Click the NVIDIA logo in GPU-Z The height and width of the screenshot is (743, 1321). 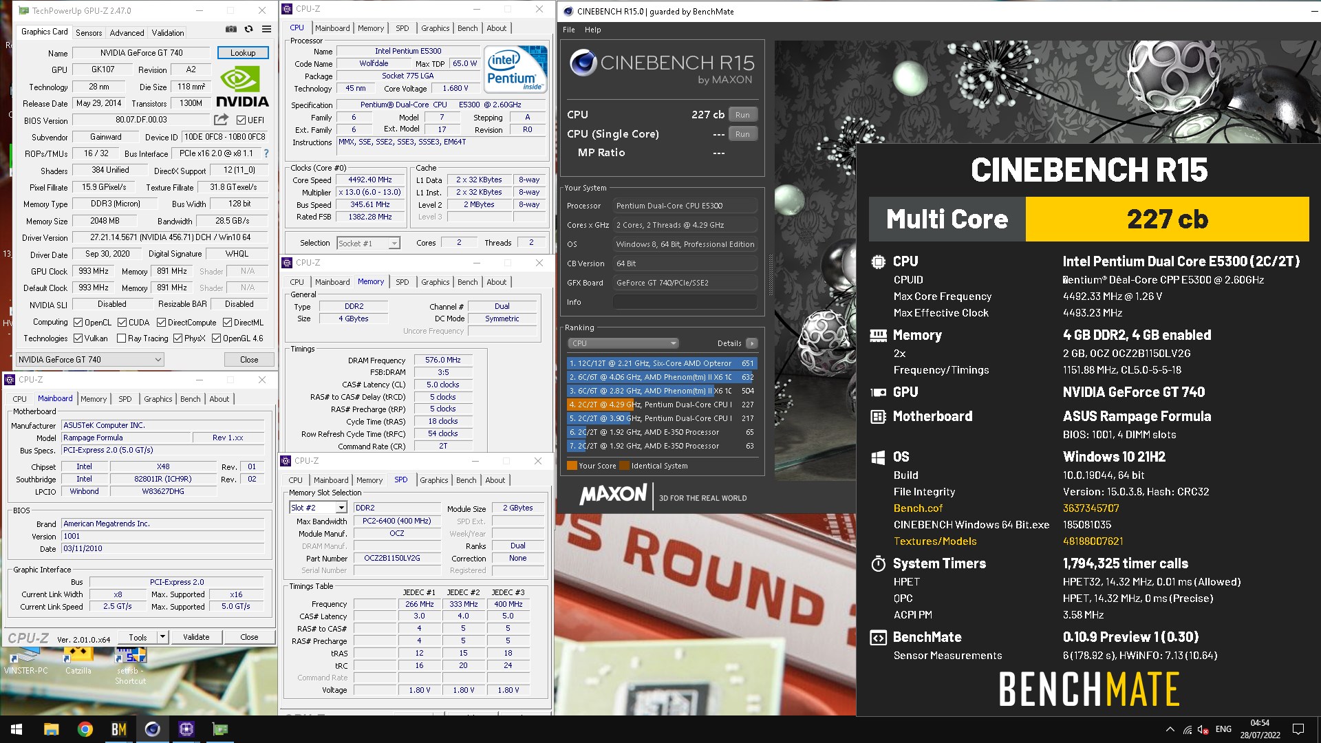(242, 87)
